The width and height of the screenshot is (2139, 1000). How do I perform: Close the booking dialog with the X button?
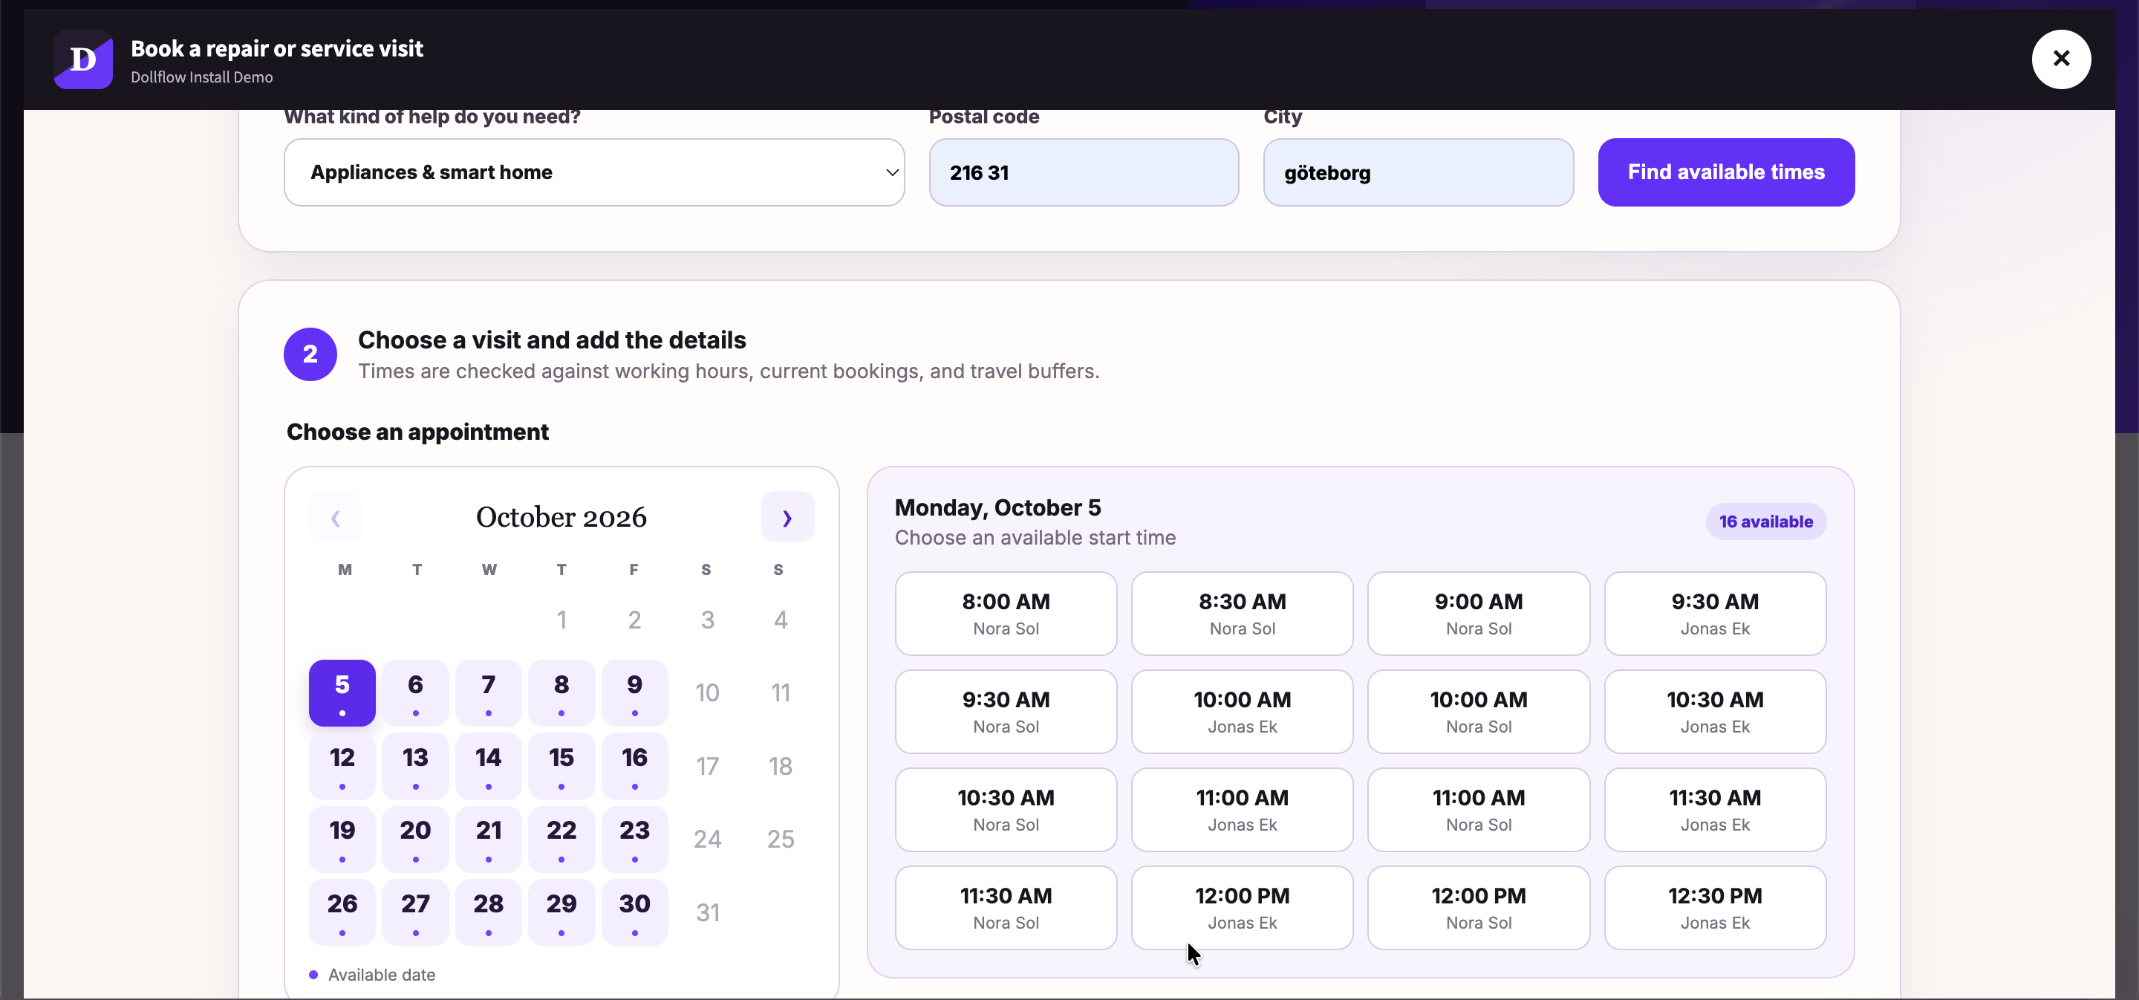click(2061, 59)
